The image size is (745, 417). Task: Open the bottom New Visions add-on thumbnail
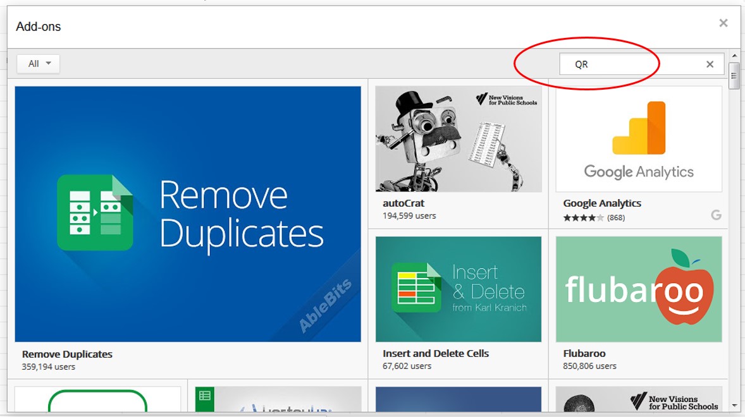639,399
